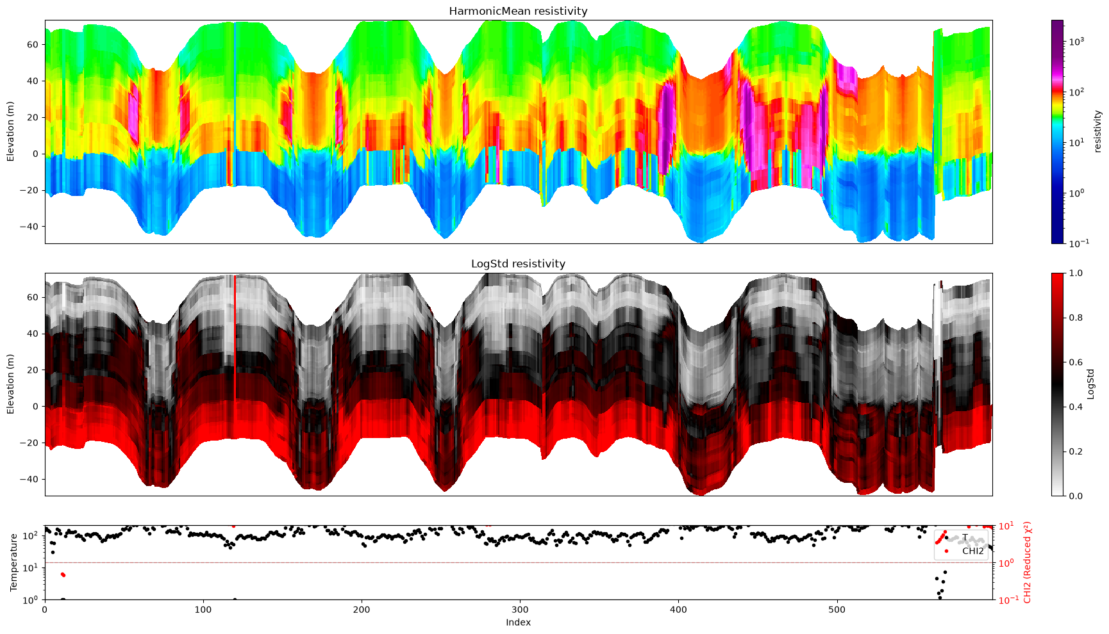Click the resistivity colorbar label text

[x=1097, y=131]
